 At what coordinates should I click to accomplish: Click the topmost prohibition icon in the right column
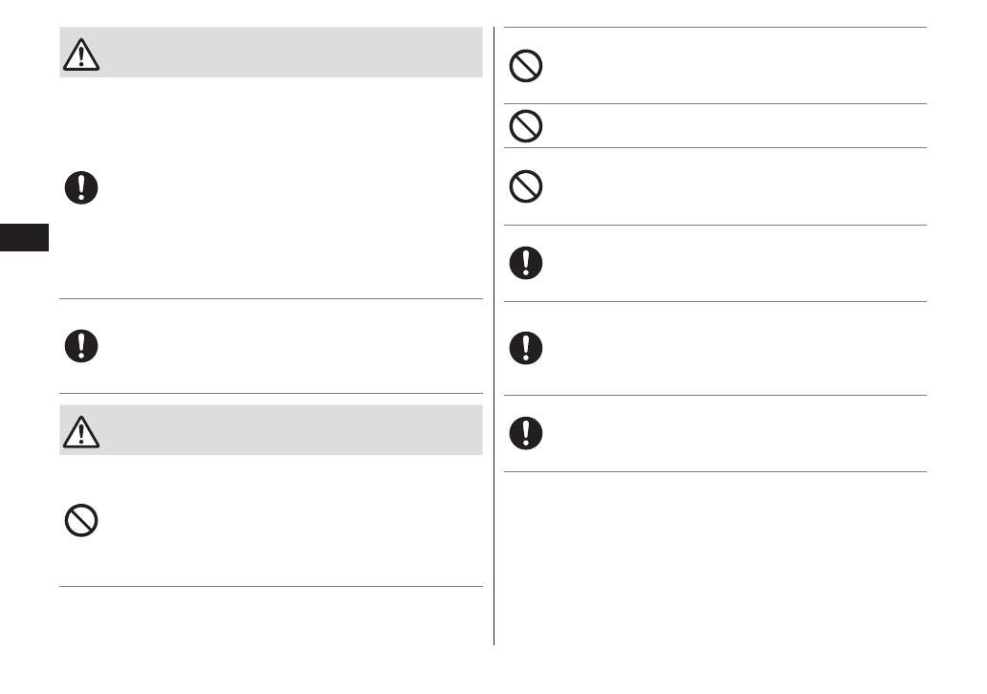point(525,66)
